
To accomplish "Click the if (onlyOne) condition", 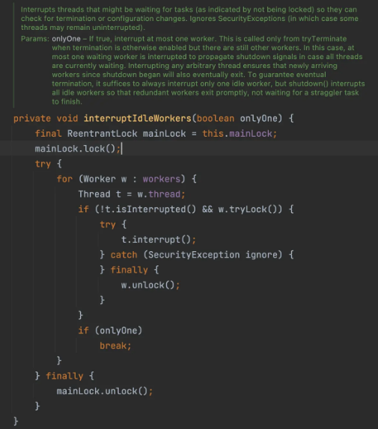I will 110,330.
